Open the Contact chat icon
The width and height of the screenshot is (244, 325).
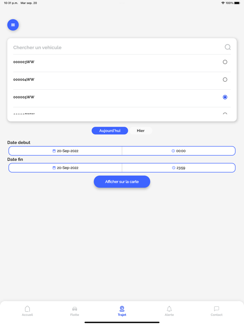(x=216, y=309)
